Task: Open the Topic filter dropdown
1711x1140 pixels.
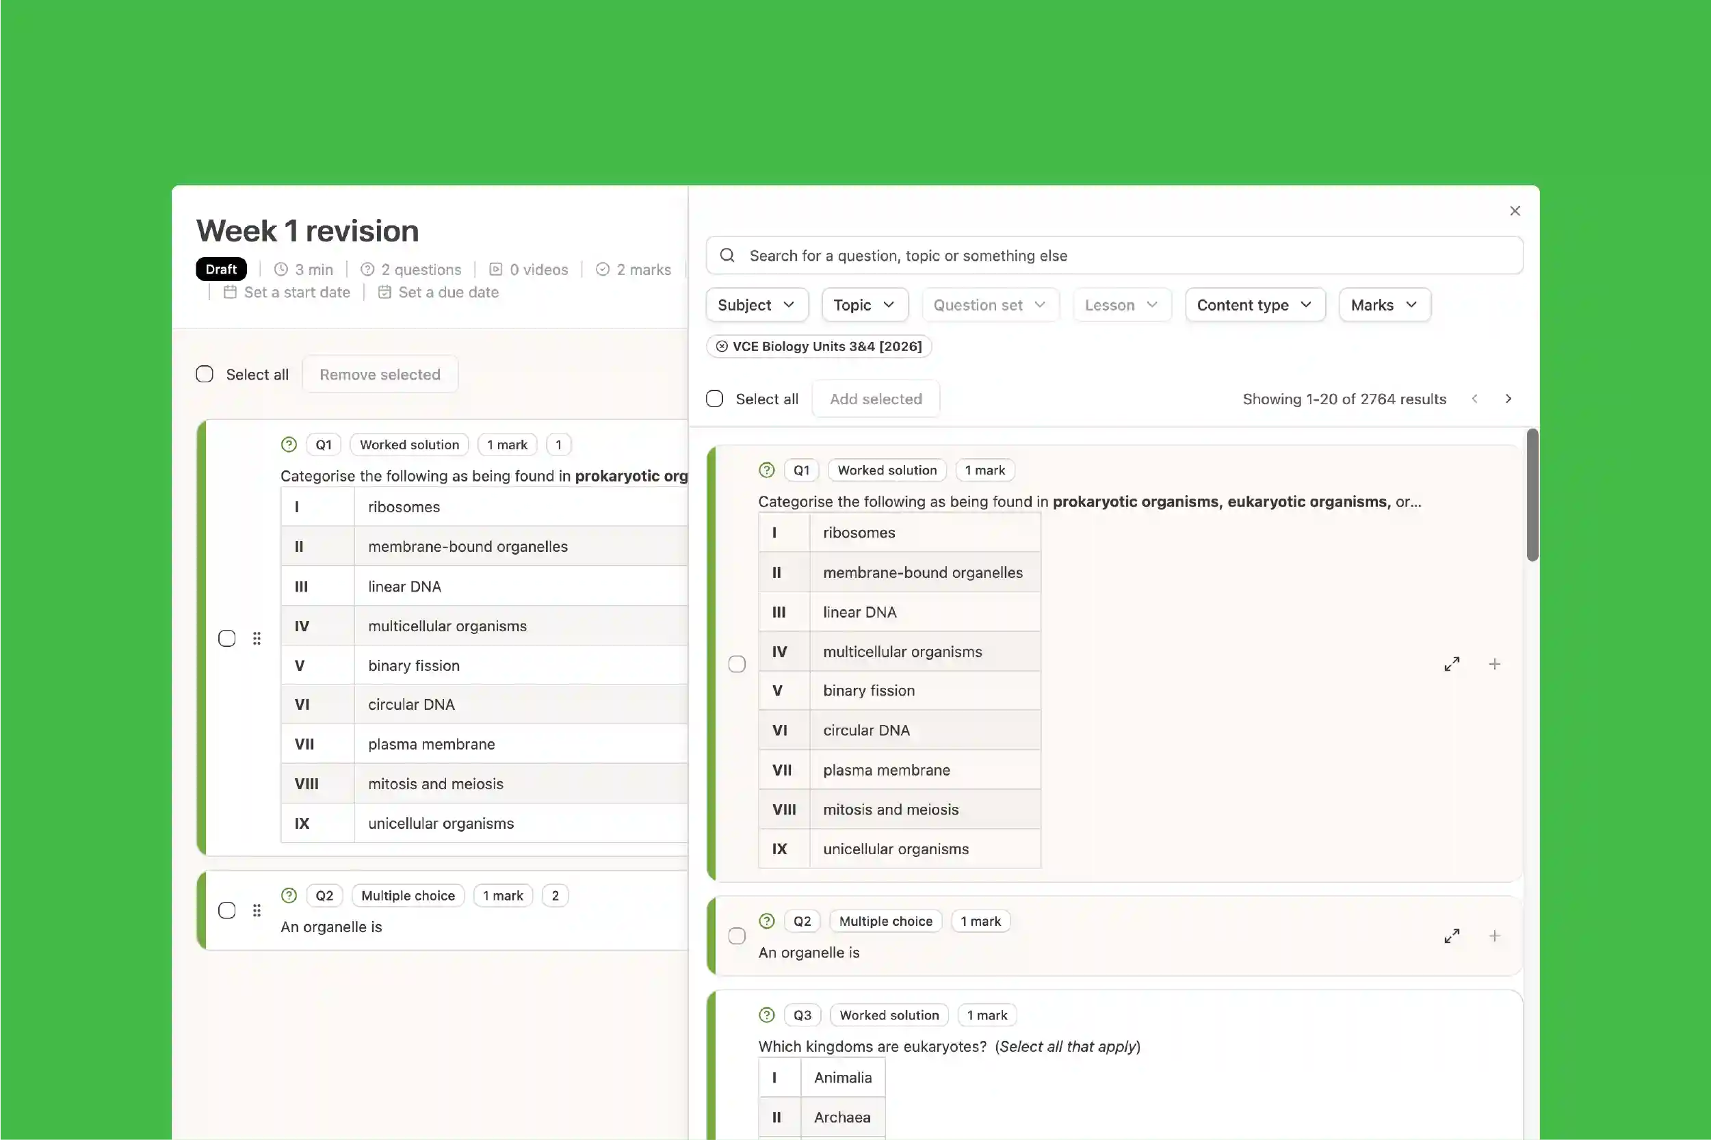Action: [x=865, y=304]
